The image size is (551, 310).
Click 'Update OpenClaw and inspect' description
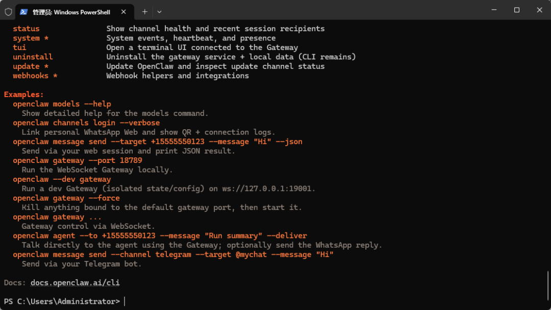tap(215, 66)
